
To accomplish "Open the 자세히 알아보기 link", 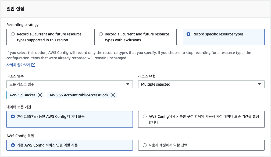I will point(18,65).
